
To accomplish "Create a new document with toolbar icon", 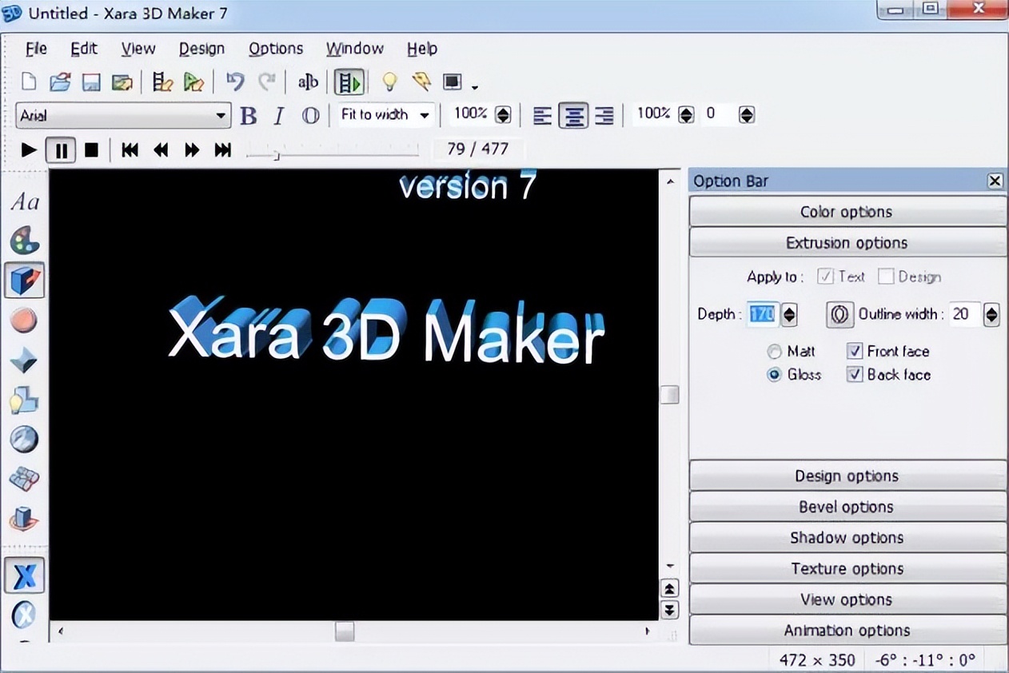I will pos(29,82).
